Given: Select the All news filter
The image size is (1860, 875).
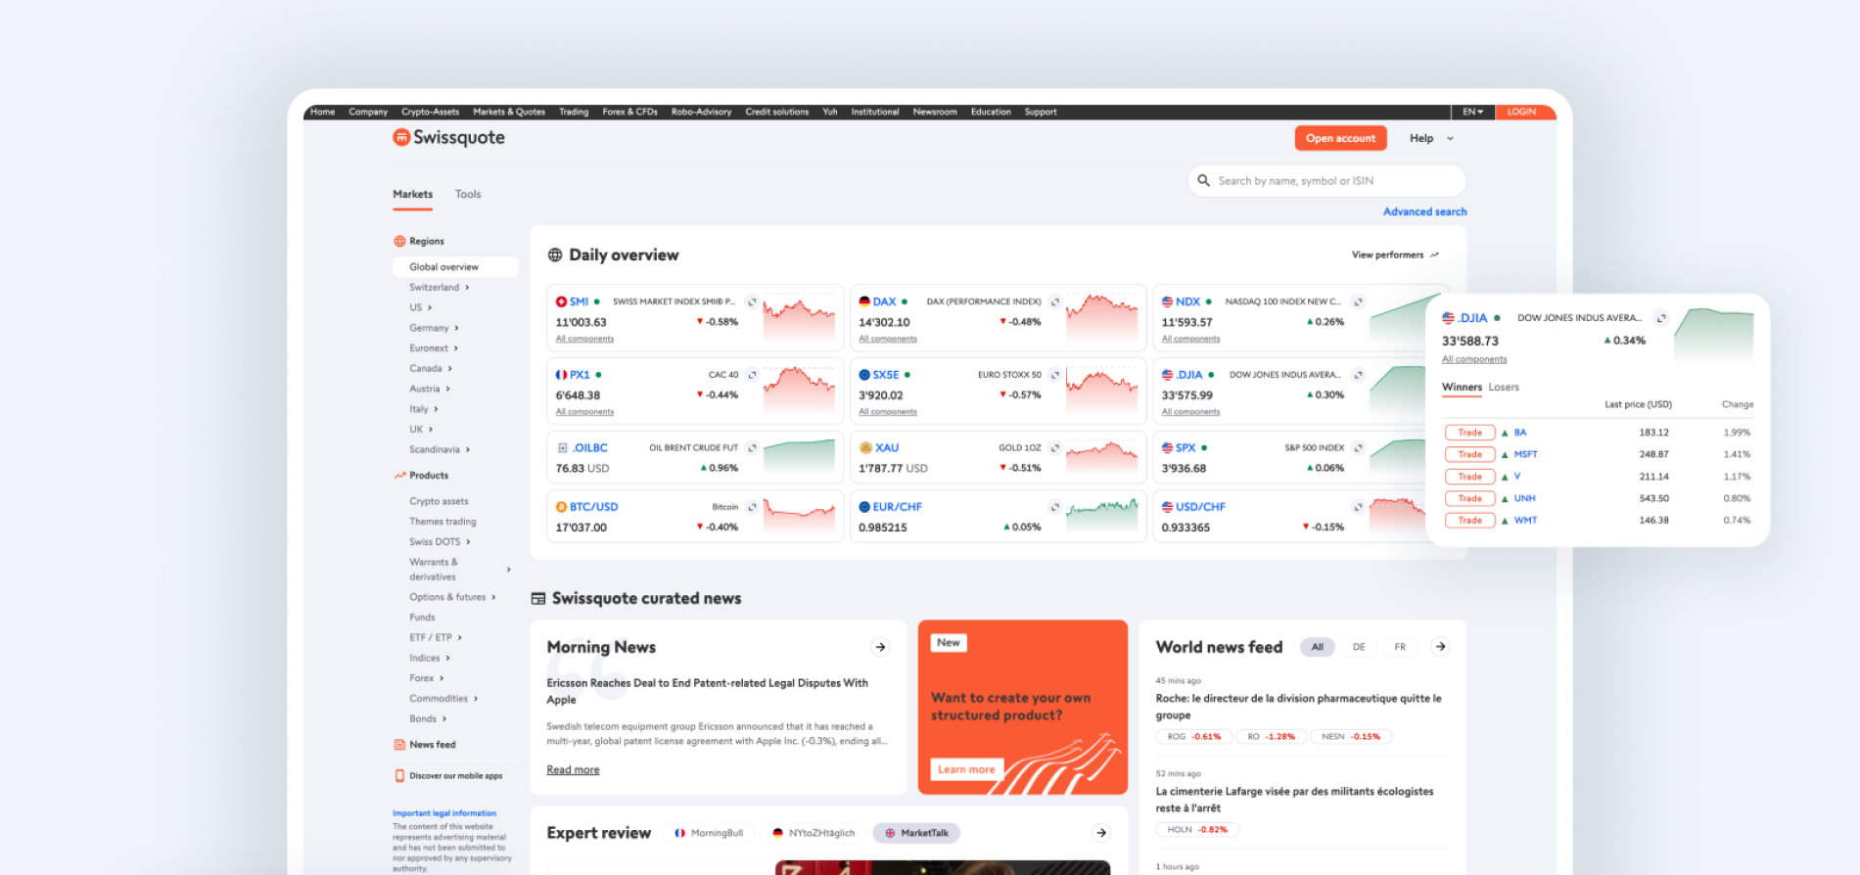Looking at the screenshot, I should pyautogui.click(x=1317, y=647).
